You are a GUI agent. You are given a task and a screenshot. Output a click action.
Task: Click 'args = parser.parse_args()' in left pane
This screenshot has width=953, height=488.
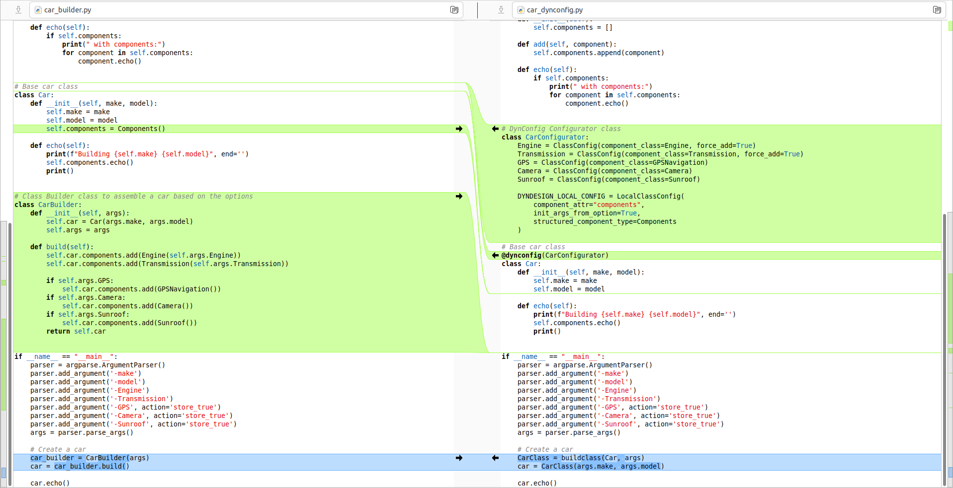click(82, 432)
